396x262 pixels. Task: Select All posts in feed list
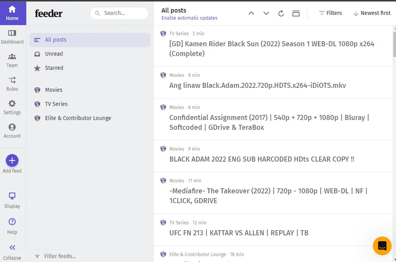[x=90, y=40]
